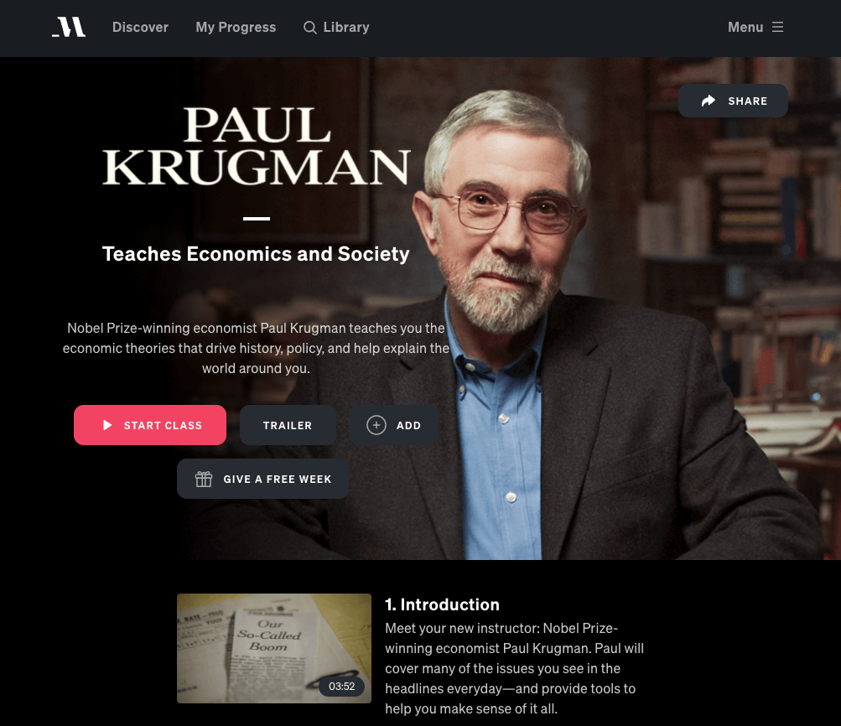The height and width of the screenshot is (726, 841).
Task: Open the Discover nav item
Action: pyautogui.click(x=140, y=28)
